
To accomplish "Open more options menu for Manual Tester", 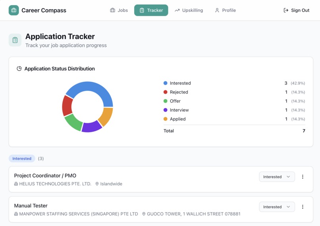I will 303,207.
